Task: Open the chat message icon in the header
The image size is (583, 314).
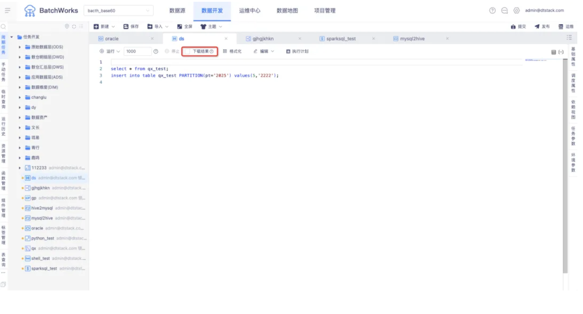Action: coord(504,10)
